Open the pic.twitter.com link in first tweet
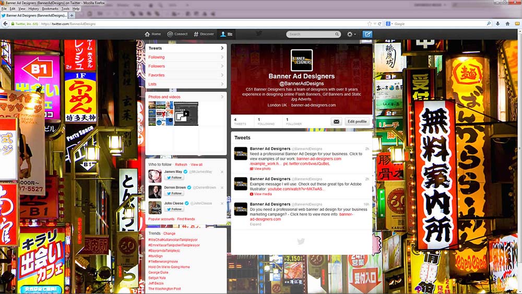Screen dimensions: 522x294 click(x=306, y=164)
